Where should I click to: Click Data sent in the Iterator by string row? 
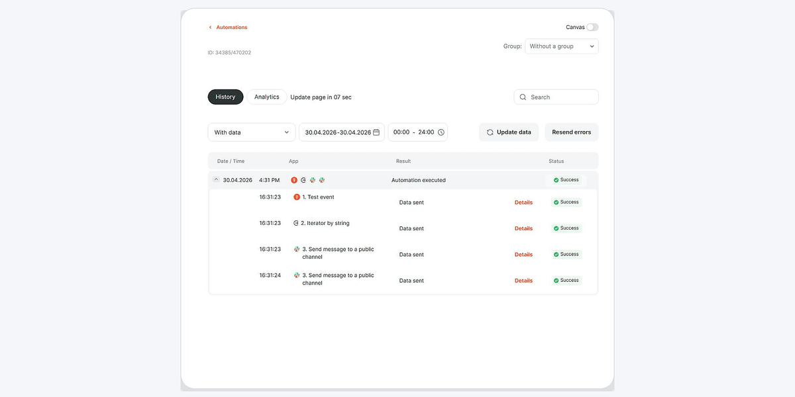411,228
